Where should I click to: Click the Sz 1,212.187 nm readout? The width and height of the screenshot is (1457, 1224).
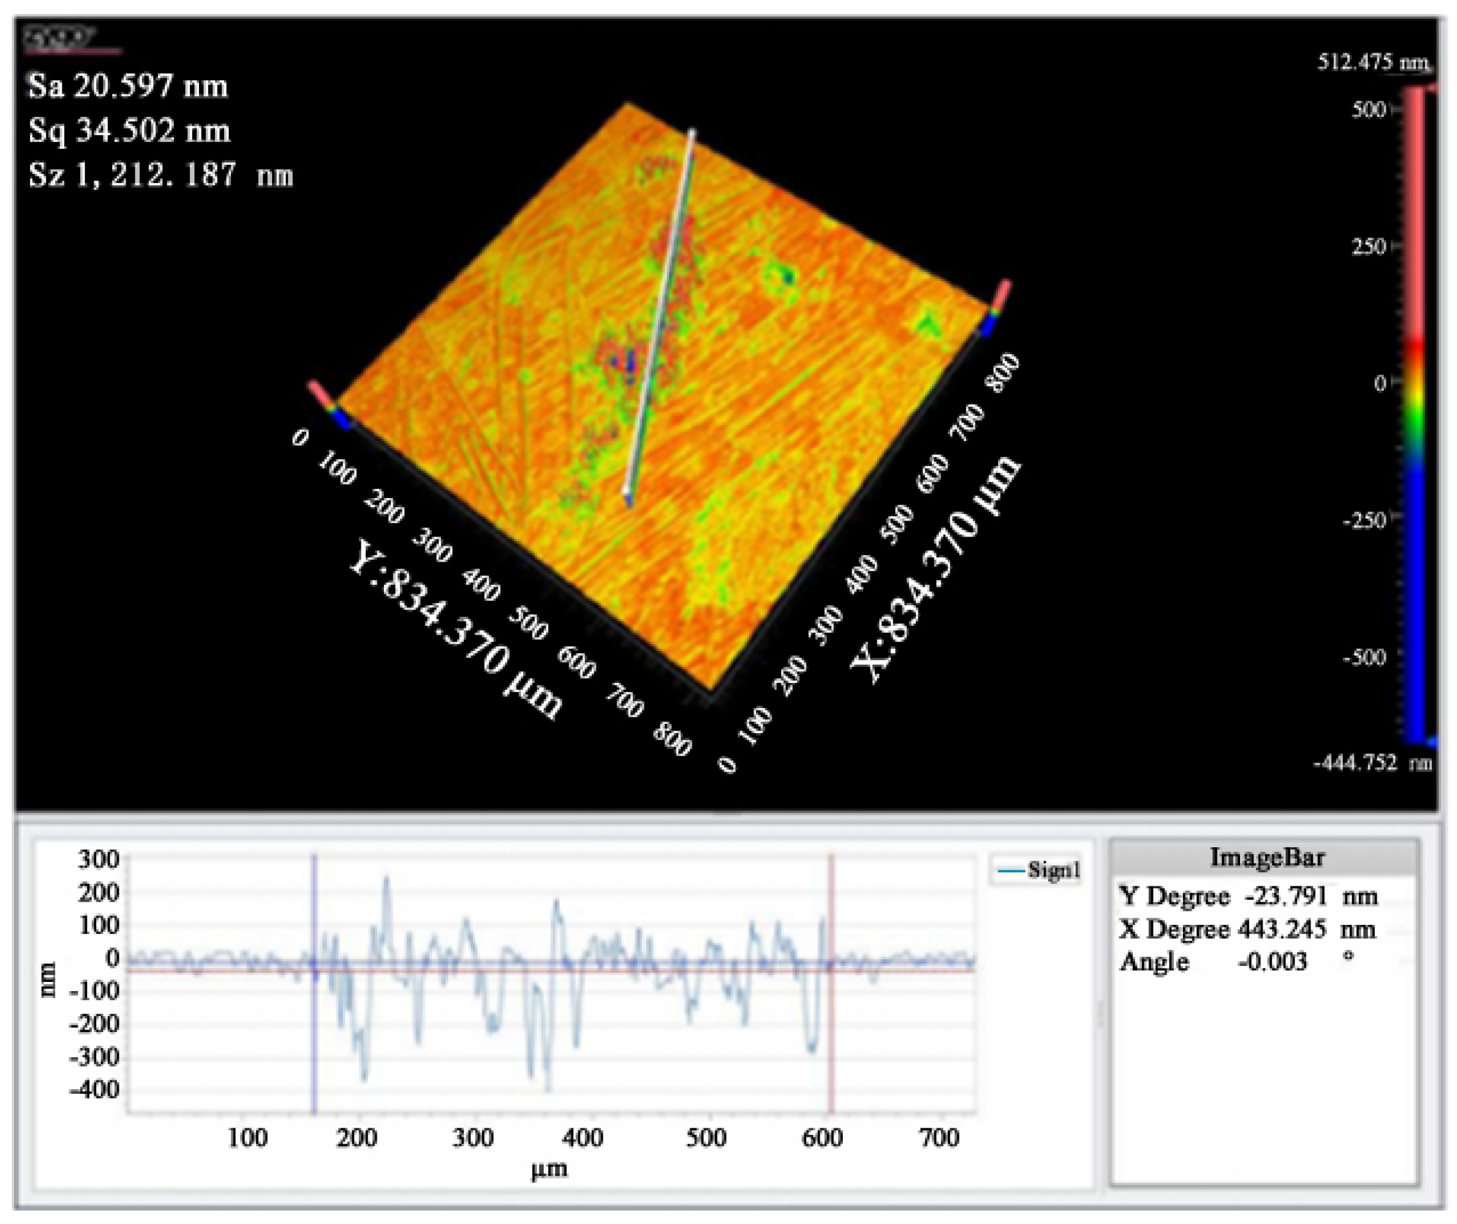[x=161, y=174]
